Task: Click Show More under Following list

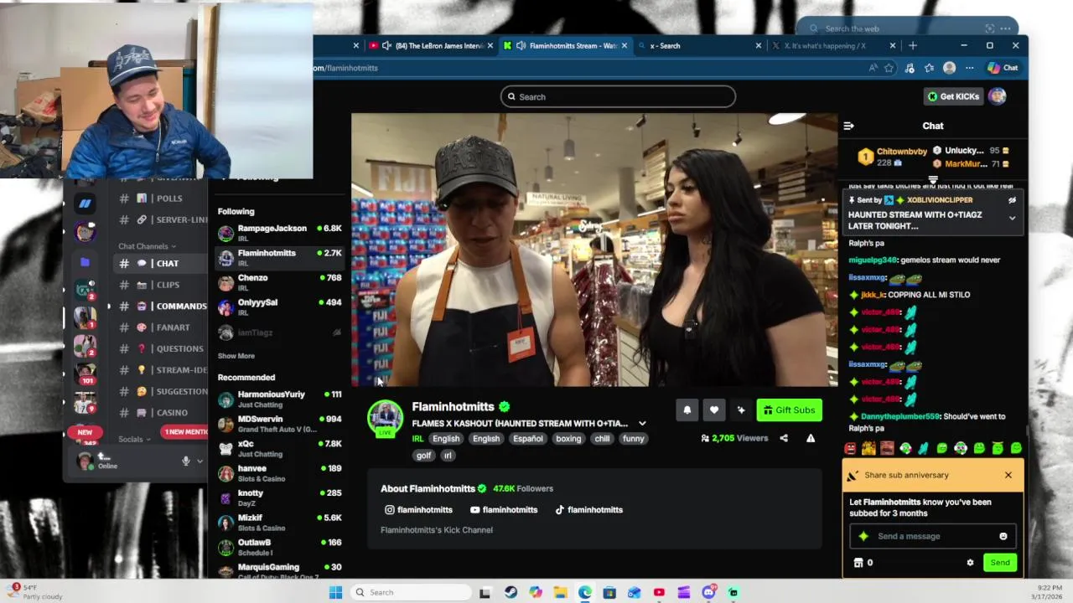Action: click(236, 356)
